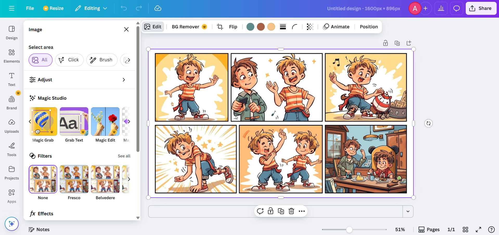
Task: Open the Uploads panel
Action: click(11, 125)
